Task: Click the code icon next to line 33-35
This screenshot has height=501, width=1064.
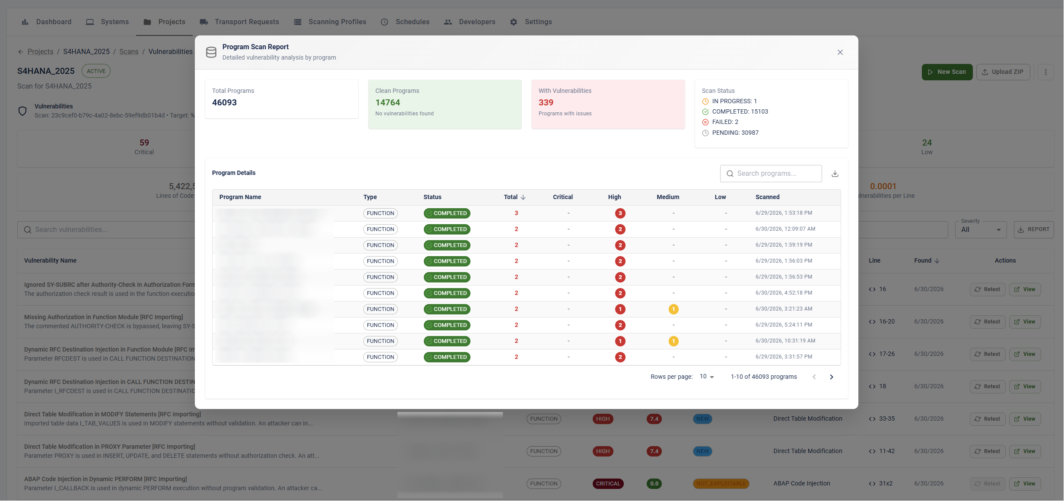Action: (872, 419)
